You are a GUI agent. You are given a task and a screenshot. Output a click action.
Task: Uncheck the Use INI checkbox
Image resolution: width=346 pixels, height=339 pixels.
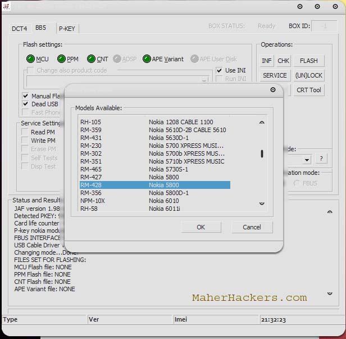(x=219, y=70)
